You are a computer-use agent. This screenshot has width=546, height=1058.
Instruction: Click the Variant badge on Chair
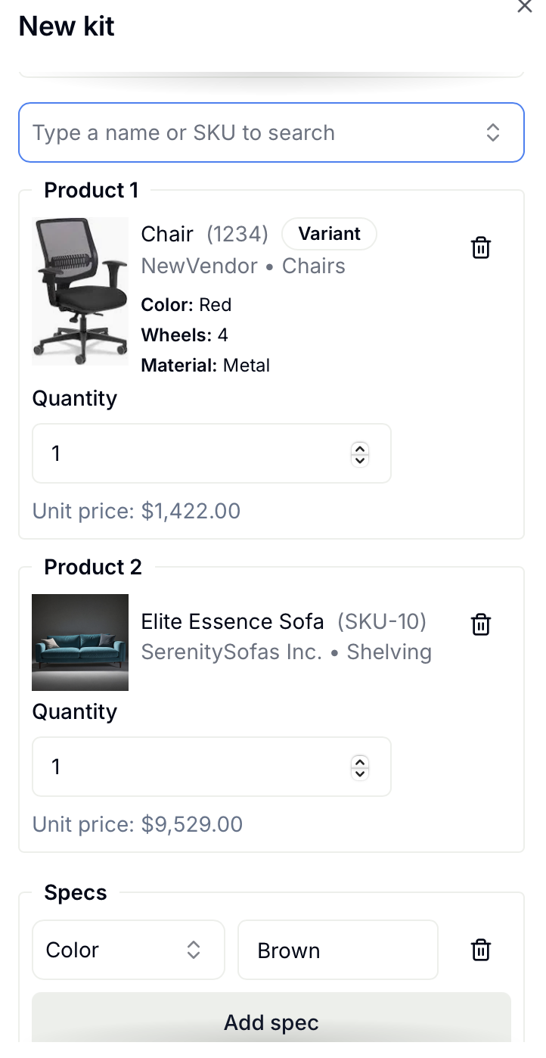[x=329, y=234]
